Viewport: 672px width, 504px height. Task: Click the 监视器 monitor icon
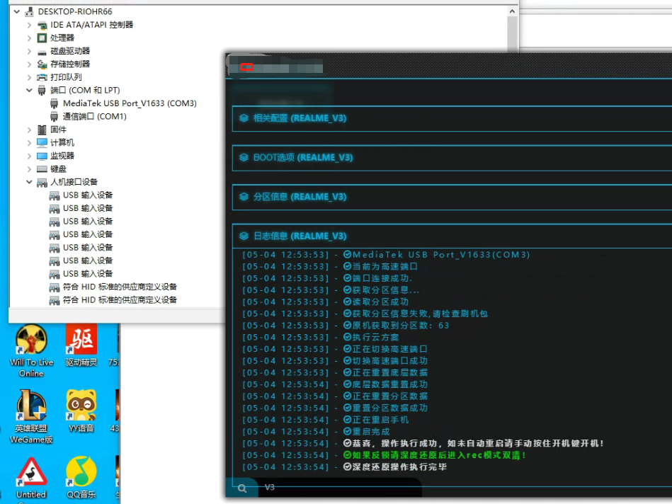pyautogui.click(x=42, y=156)
